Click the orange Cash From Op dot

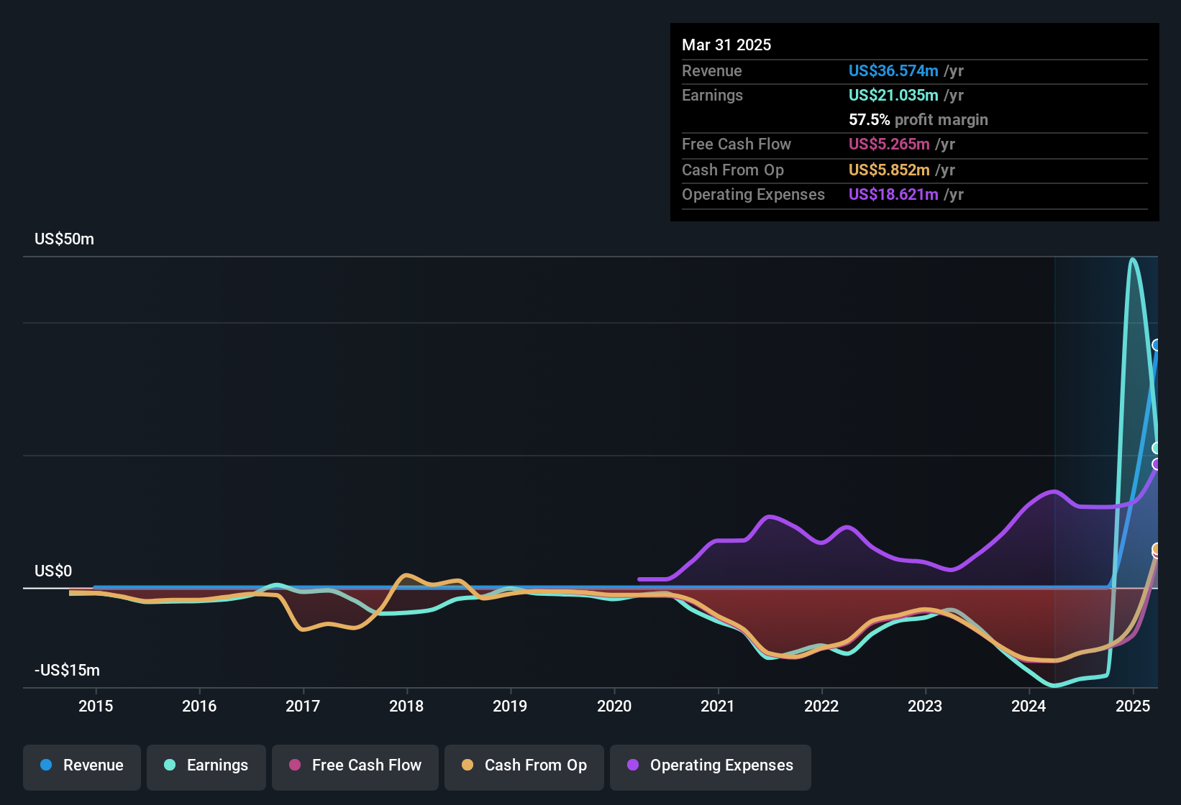pos(468,765)
